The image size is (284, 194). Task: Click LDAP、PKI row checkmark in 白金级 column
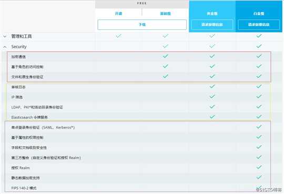259,106
